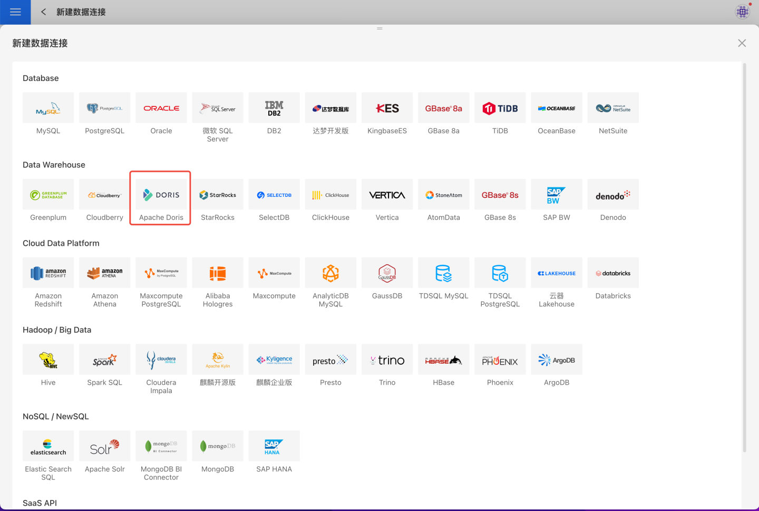
Task: Open the user avatar in top right
Action: (x=742, y=12)
